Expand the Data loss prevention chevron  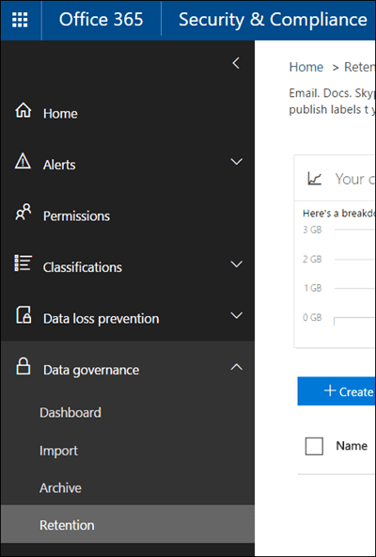tap(237, 315)
